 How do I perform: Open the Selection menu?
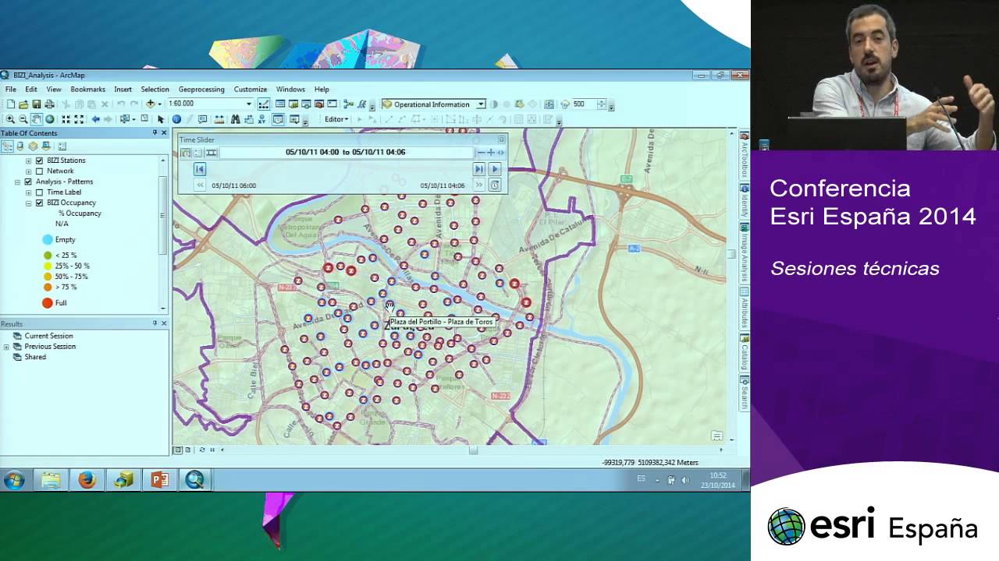pos(155,90)
